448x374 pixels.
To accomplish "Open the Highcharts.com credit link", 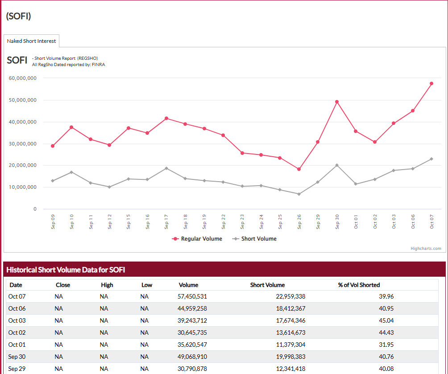I will tap(426, 249).
